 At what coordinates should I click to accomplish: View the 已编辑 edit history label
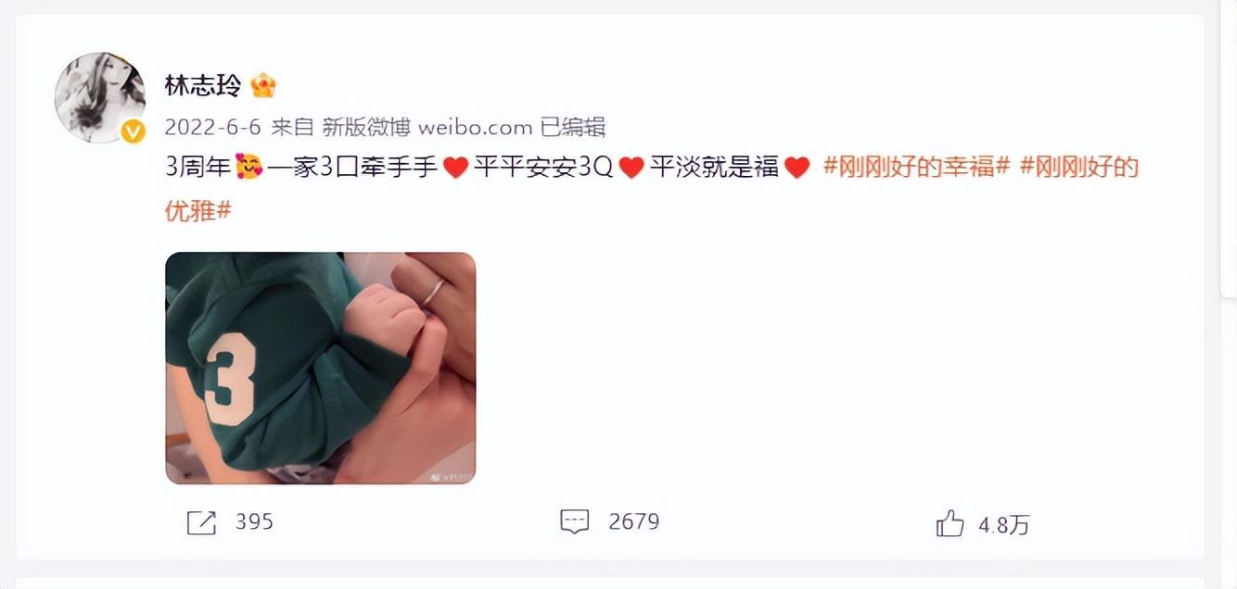[x=572, y=127]
